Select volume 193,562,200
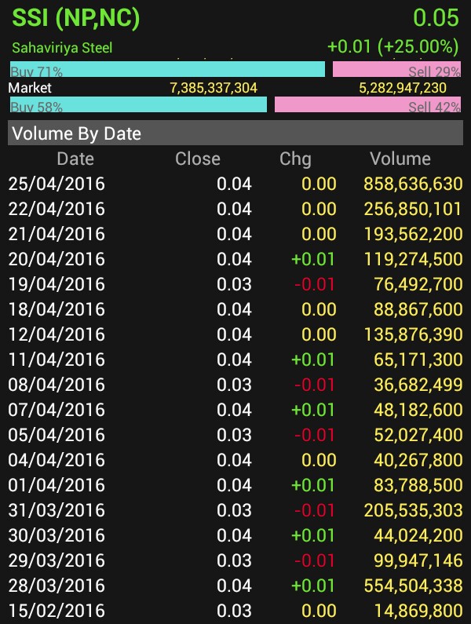The image size is (471, 624). point(413,234)
